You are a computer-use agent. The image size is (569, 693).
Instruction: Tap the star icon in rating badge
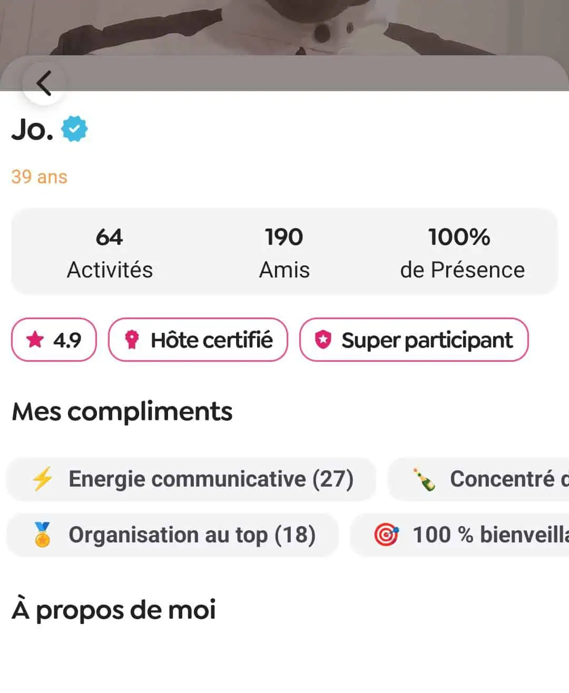(x=35, y=340)
